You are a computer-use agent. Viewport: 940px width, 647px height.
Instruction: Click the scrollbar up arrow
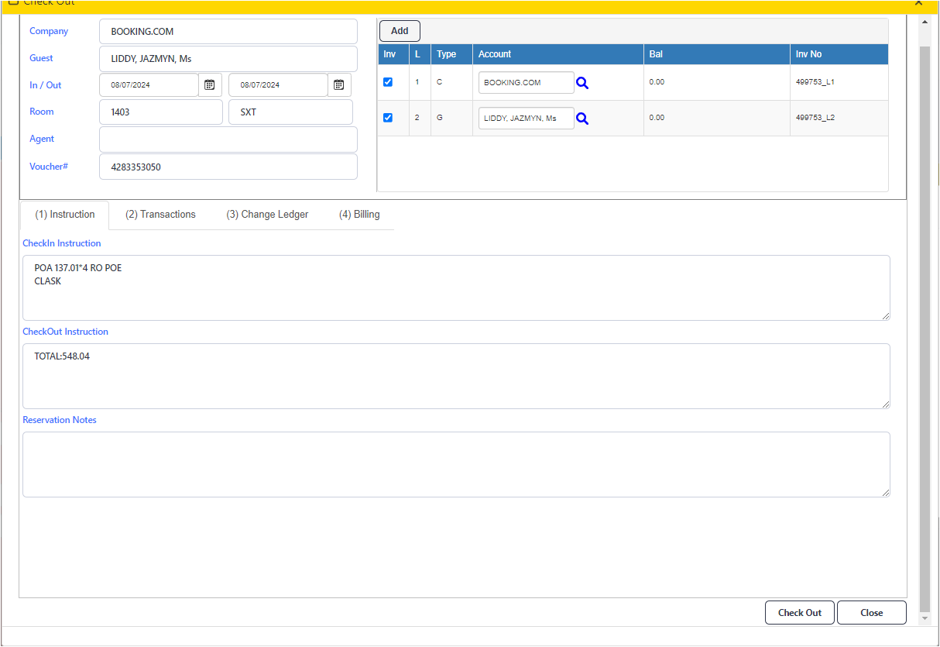(x=925, y=22)
